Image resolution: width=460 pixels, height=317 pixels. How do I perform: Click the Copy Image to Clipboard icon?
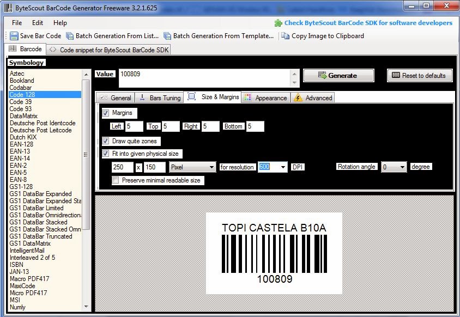(x=285, y=36)
